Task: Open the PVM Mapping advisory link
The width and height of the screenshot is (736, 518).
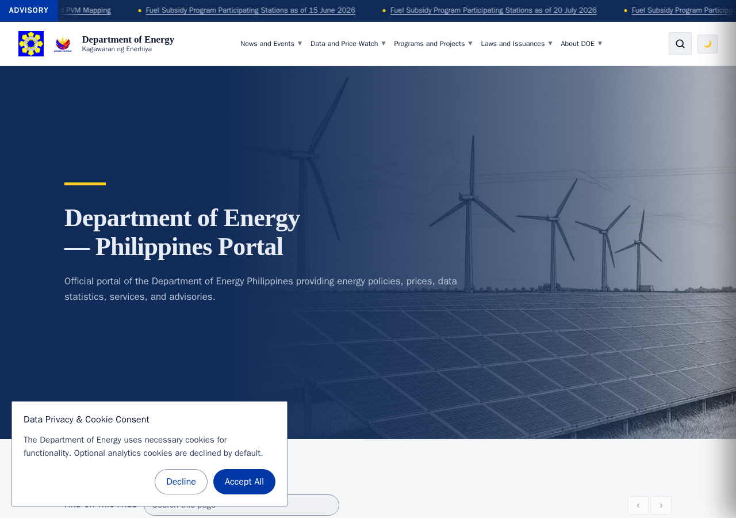Action: pyautogui.click(x=86, y=10)
